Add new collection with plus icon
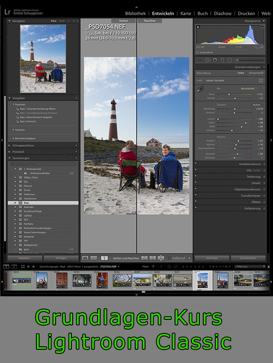The height and width of the screenshot is (363, 273). (x=76, y=158)
